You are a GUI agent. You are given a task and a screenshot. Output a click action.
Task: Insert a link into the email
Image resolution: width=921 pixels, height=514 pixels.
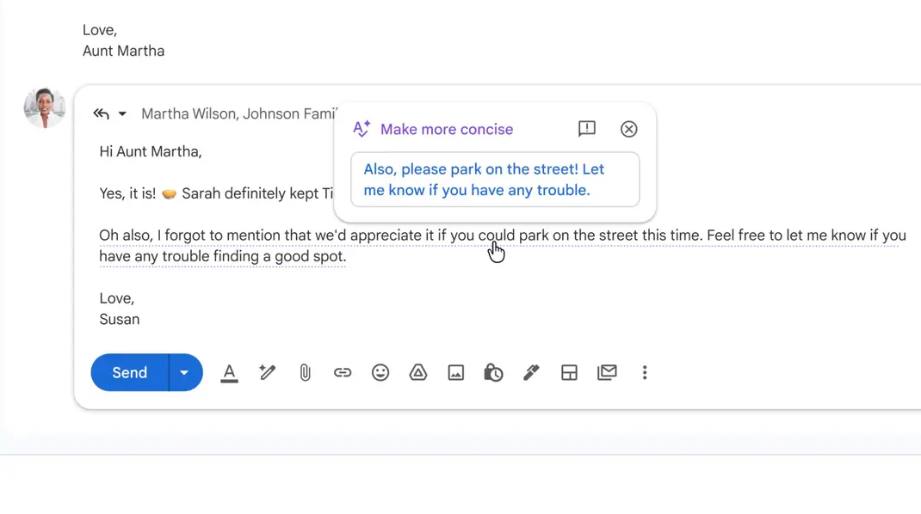[x=343, y=372]
